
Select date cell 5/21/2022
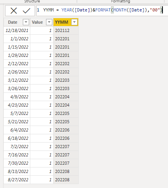point(17,122)
